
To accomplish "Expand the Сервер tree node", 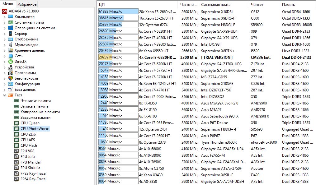I will (x=4, y=34).
